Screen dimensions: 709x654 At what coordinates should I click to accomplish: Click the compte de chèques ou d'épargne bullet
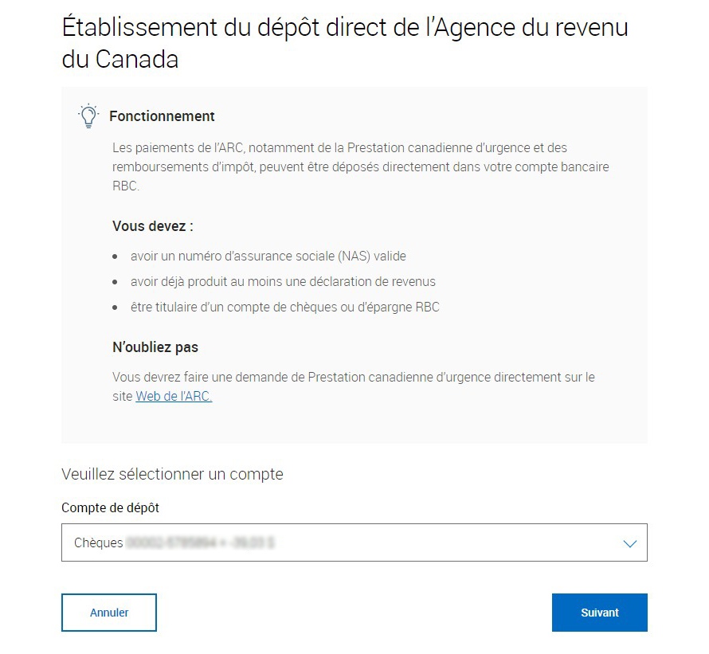click(x=285, y=307)
